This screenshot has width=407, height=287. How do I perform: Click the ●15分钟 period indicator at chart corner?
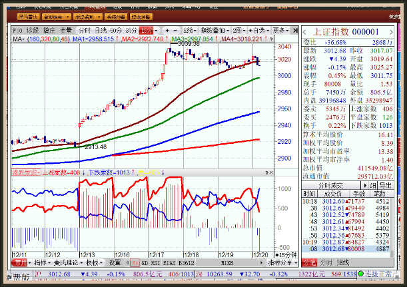(286, 255)
